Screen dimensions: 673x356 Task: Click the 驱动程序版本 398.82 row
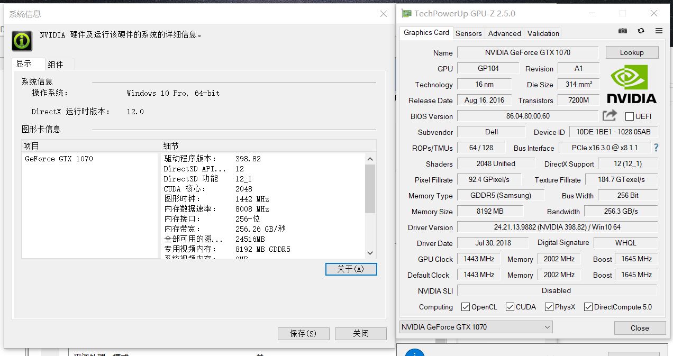[263, 159]
